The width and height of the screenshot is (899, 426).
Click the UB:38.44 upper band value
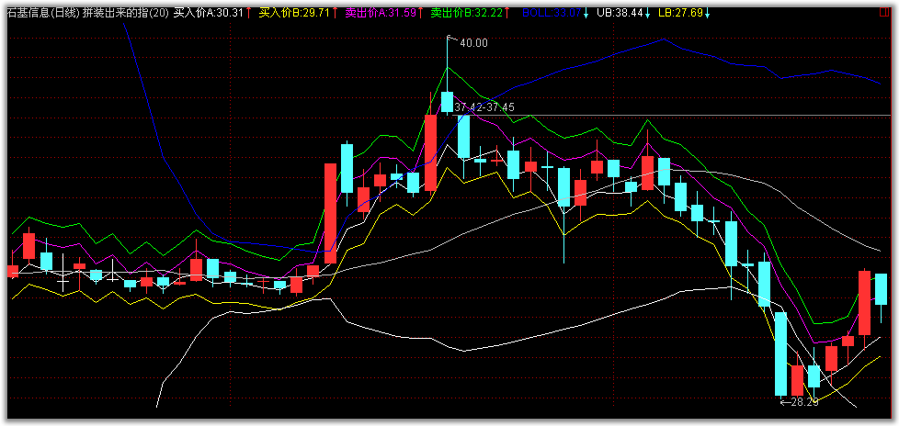pos(619,14)
